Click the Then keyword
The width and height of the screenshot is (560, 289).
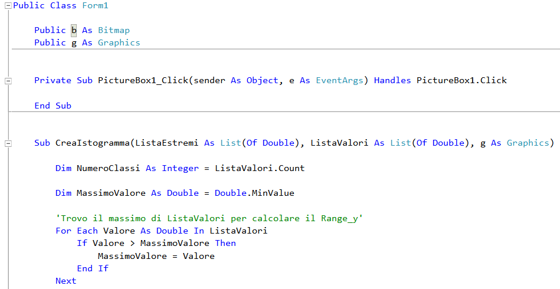tap(225, 244)
